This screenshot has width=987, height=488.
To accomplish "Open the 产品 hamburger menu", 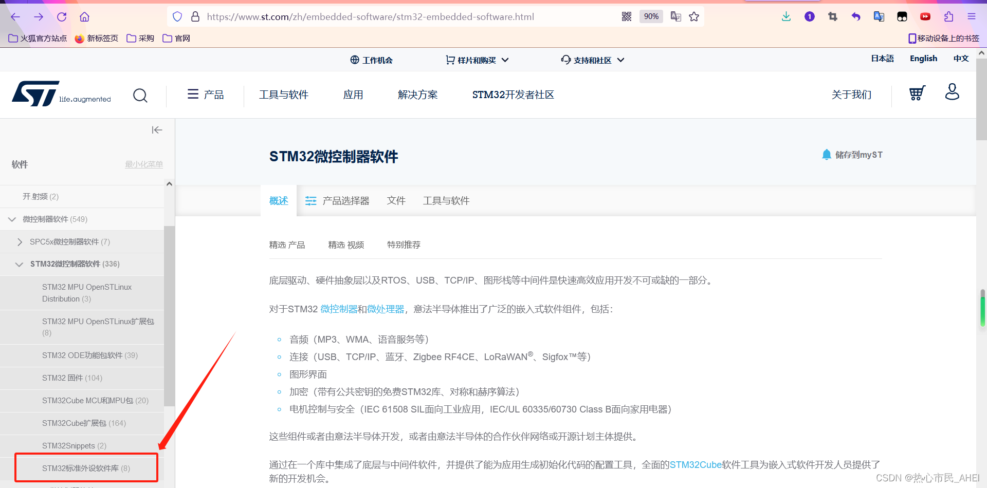I will 206,95.
